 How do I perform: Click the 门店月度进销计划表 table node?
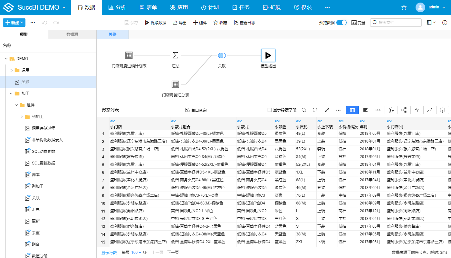click(x=129, y=55)
